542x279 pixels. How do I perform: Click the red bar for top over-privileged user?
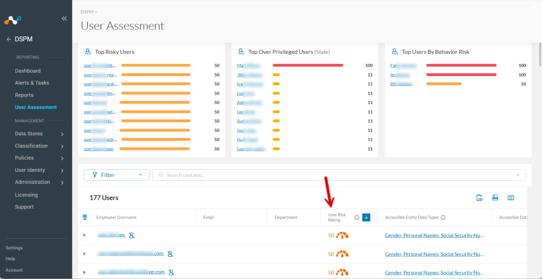tap(308, 66)
